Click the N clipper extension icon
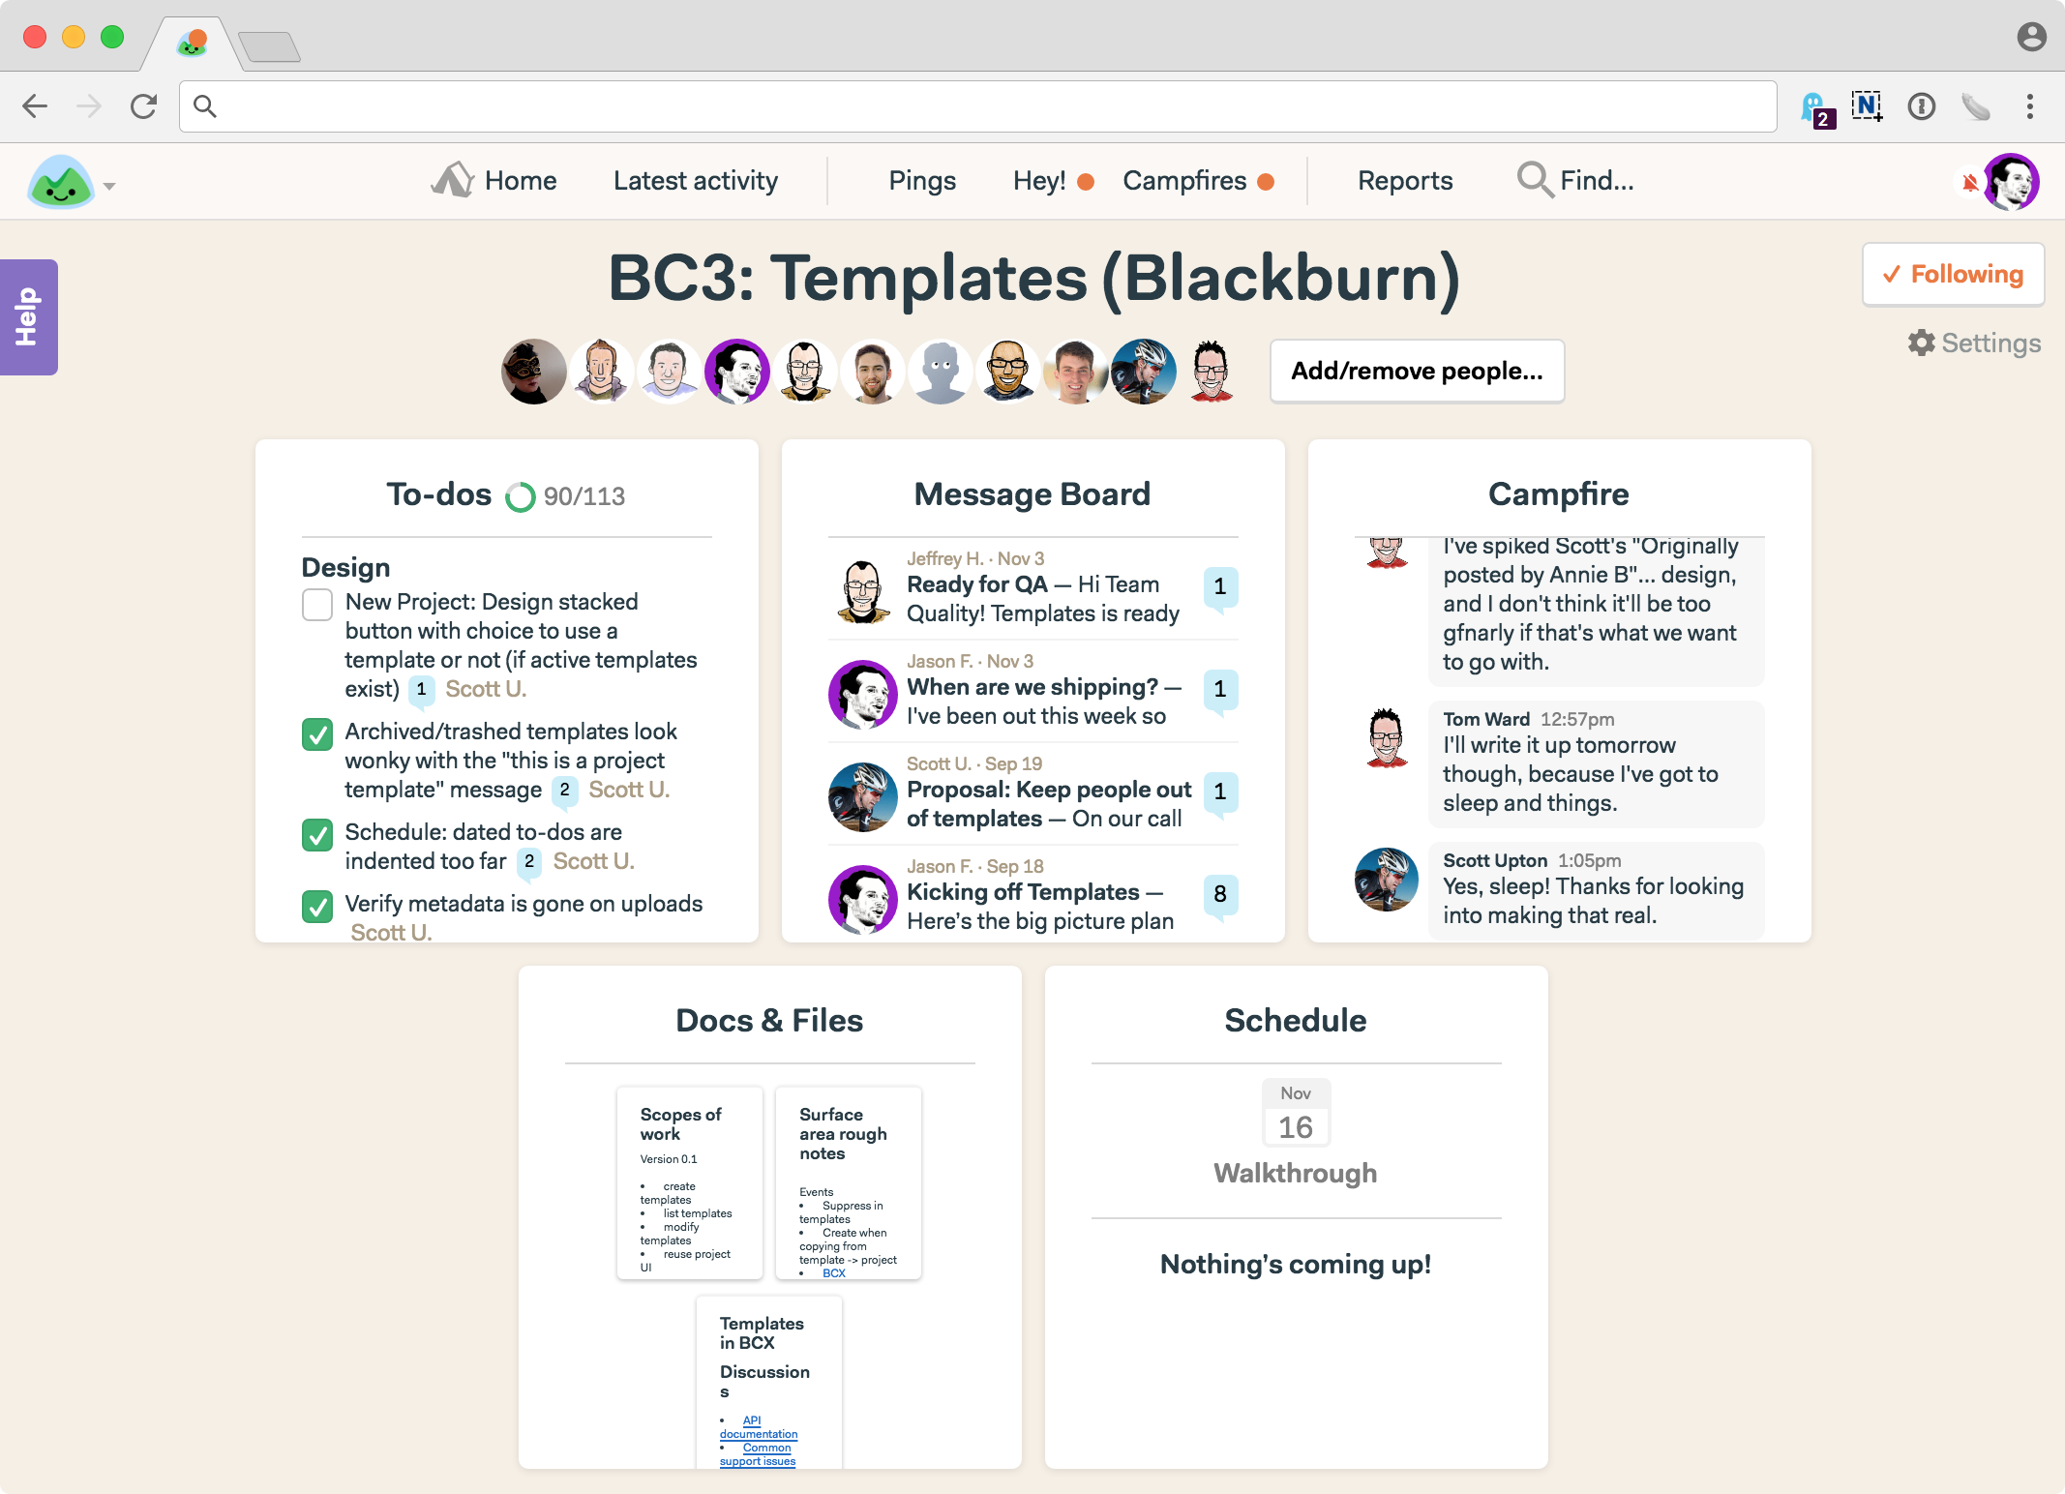Image resolution: width=2065 pixels, height=1494 pixels. [x=1868, y=106]
